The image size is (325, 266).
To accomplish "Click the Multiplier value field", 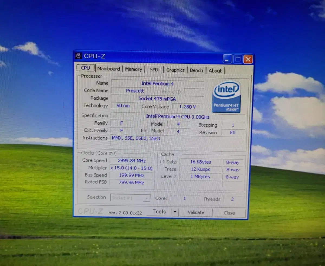I will click(x=132, y=168).
